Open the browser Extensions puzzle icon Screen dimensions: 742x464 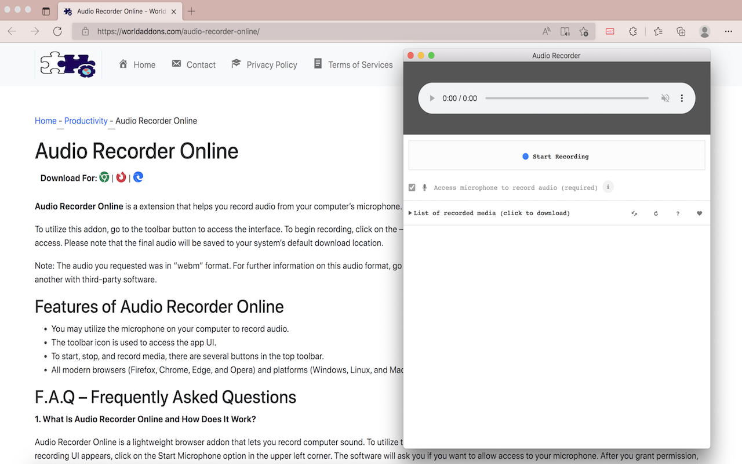tap(632, 31)
